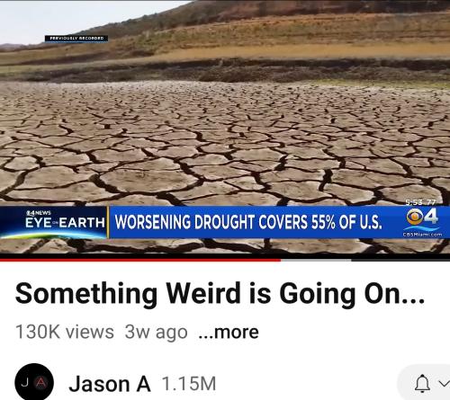Open the Jason A channel name
Screen dimensions: 450x400
(x=110, y=384)
